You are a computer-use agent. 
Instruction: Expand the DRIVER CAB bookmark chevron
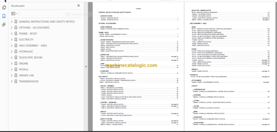[12, 75]
